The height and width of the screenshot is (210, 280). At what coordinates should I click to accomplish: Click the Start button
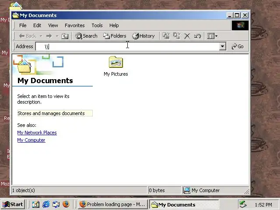(13, 204)
